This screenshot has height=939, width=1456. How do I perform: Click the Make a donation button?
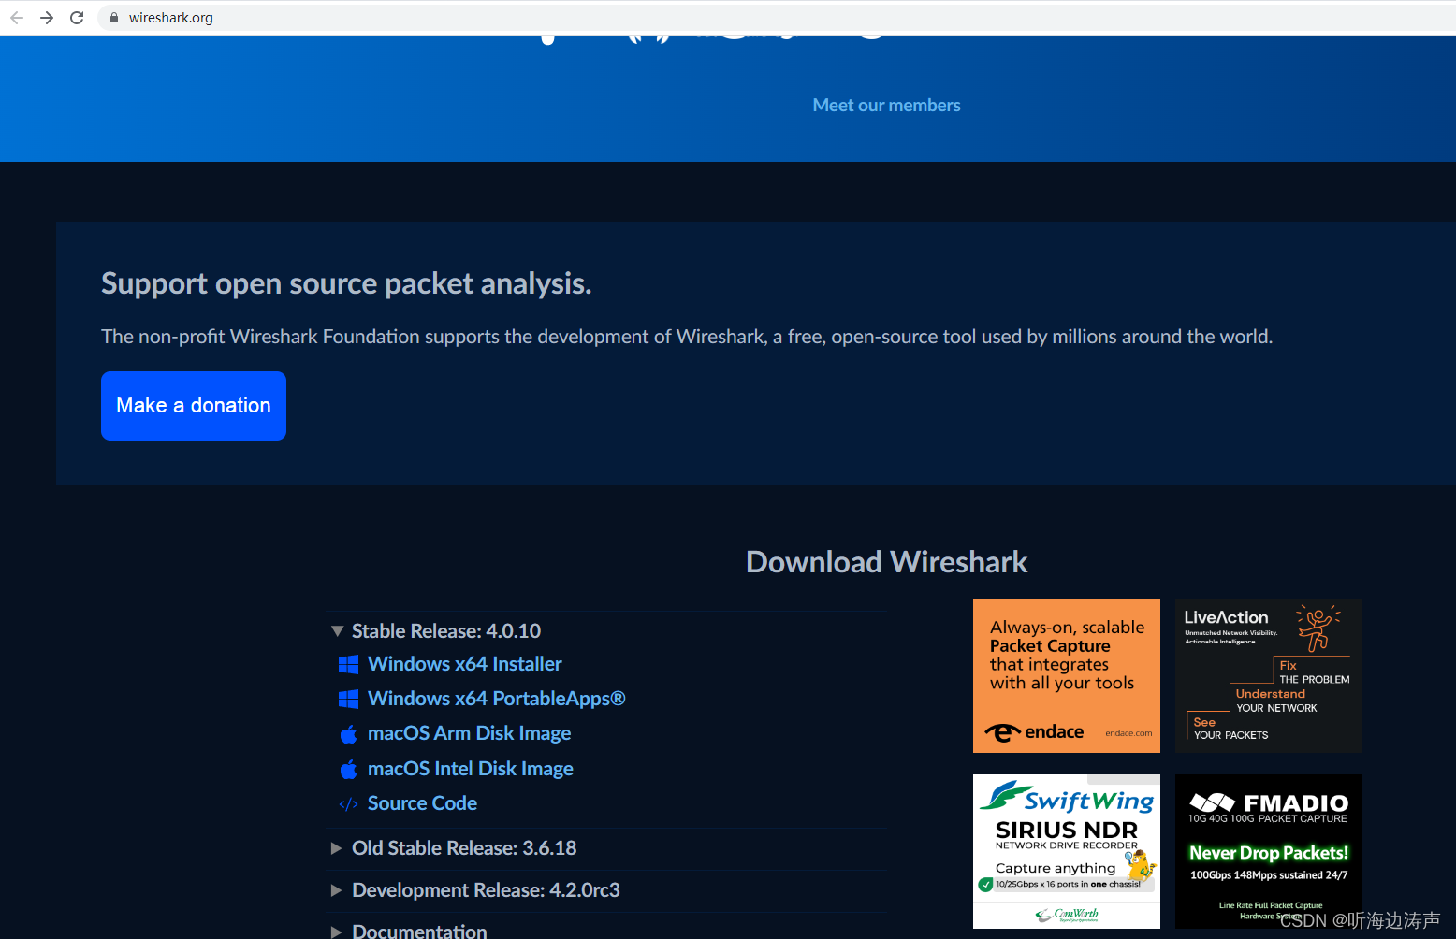pyautogui.click(x=194, y=406)
